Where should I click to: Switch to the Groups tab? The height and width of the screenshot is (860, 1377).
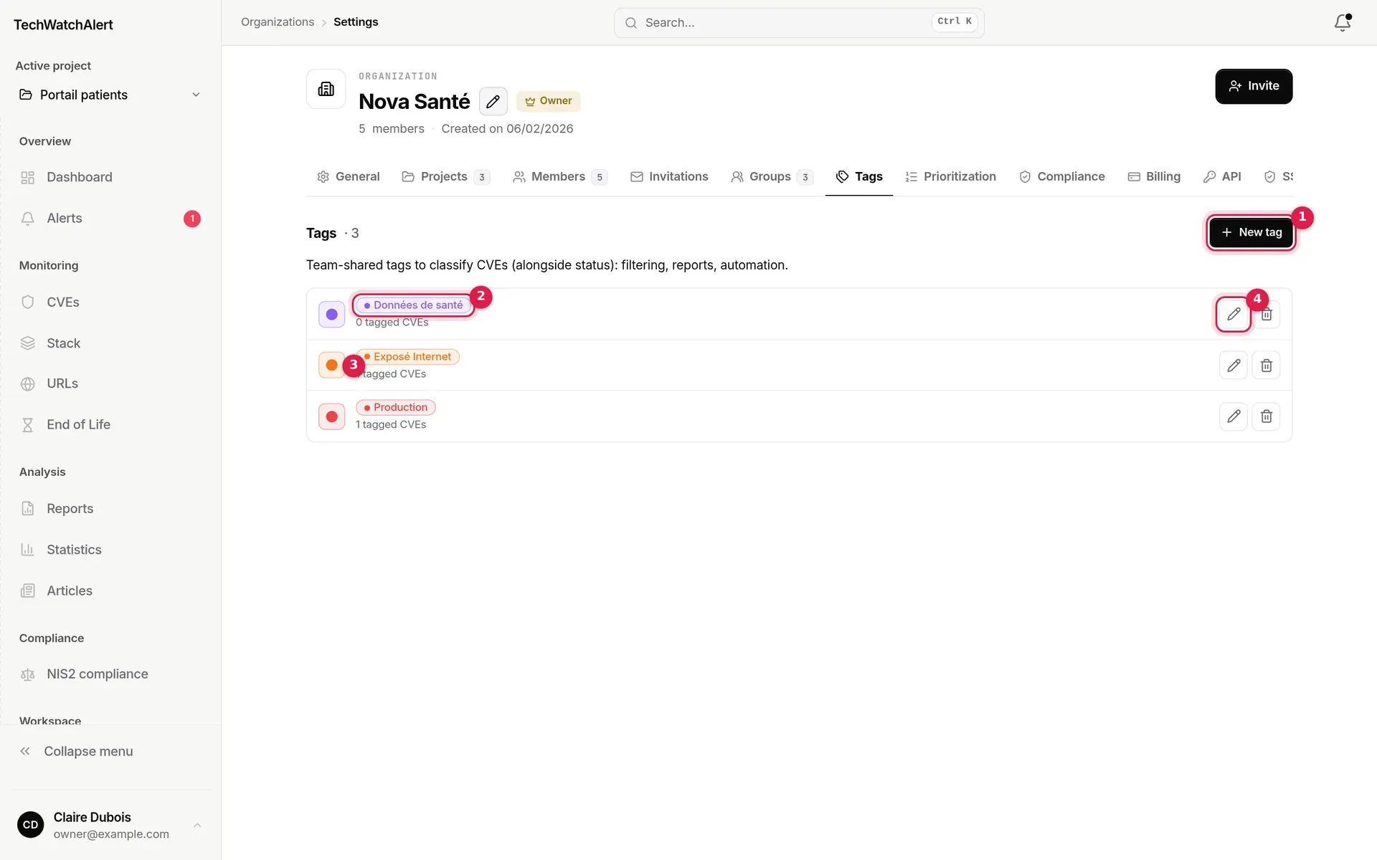click(772, 177)
